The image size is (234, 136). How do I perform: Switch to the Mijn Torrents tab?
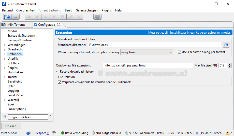tap(16, 25)
